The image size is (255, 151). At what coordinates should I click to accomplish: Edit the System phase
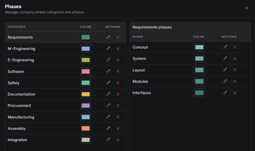click(225, 58)
